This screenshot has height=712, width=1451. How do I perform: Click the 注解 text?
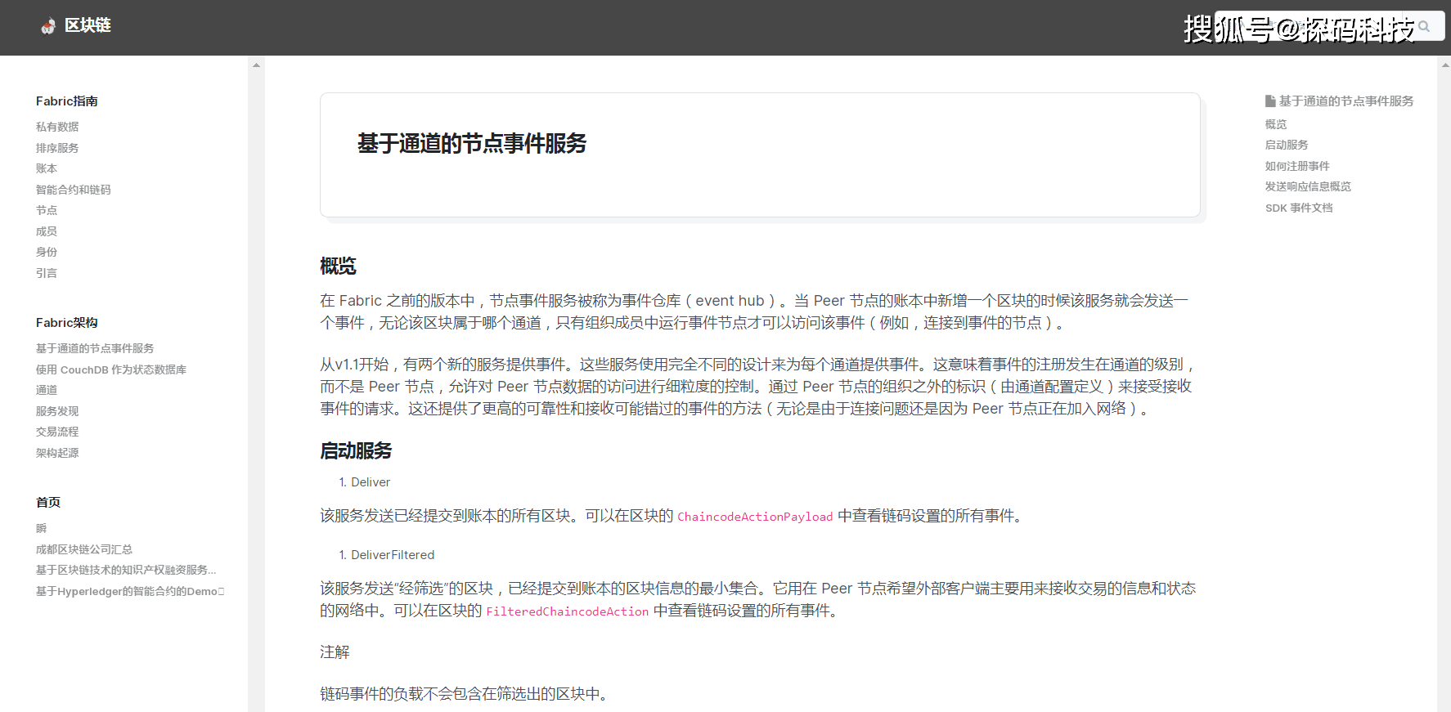point(335,652)
